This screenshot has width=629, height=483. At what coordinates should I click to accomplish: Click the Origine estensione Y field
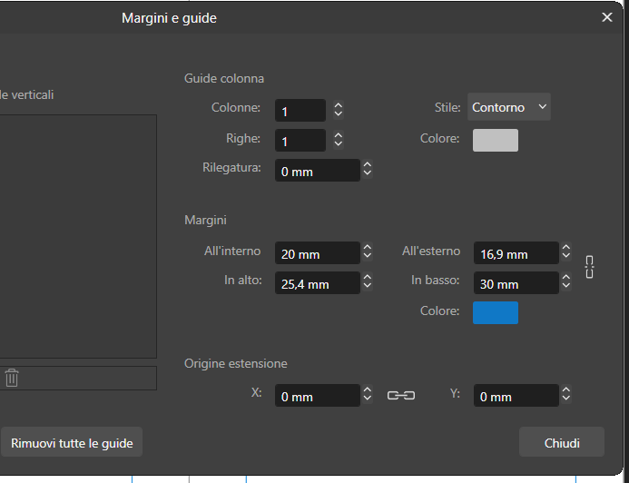[516, 396]
